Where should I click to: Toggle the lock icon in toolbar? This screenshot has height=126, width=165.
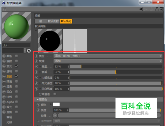coord(157,9)
